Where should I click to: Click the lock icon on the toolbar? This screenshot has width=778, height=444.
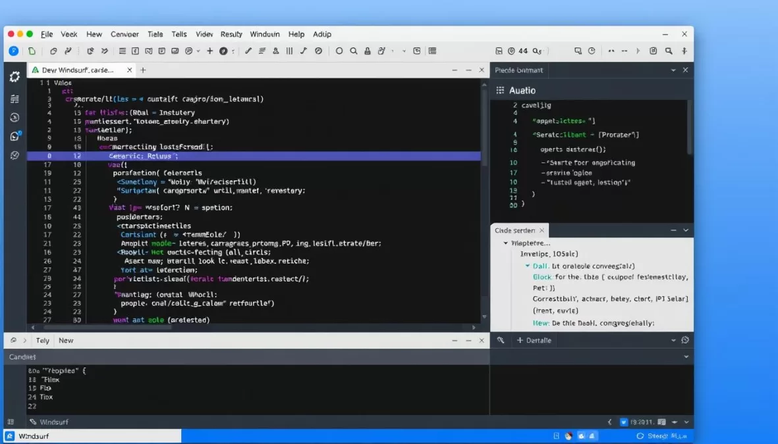(368, 51)
